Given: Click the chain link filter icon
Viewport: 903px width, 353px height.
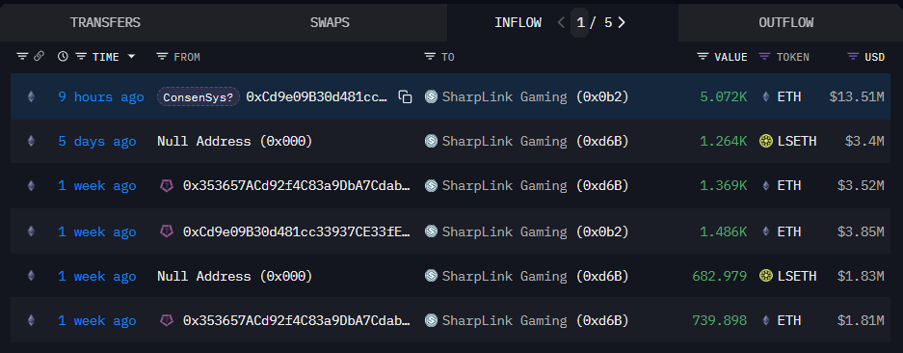Looking at the screenshot, I should (39, 57).
